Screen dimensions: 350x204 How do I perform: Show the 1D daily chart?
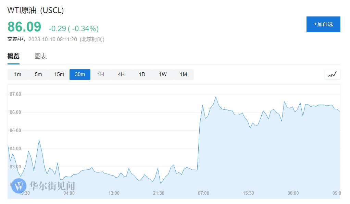142,74
